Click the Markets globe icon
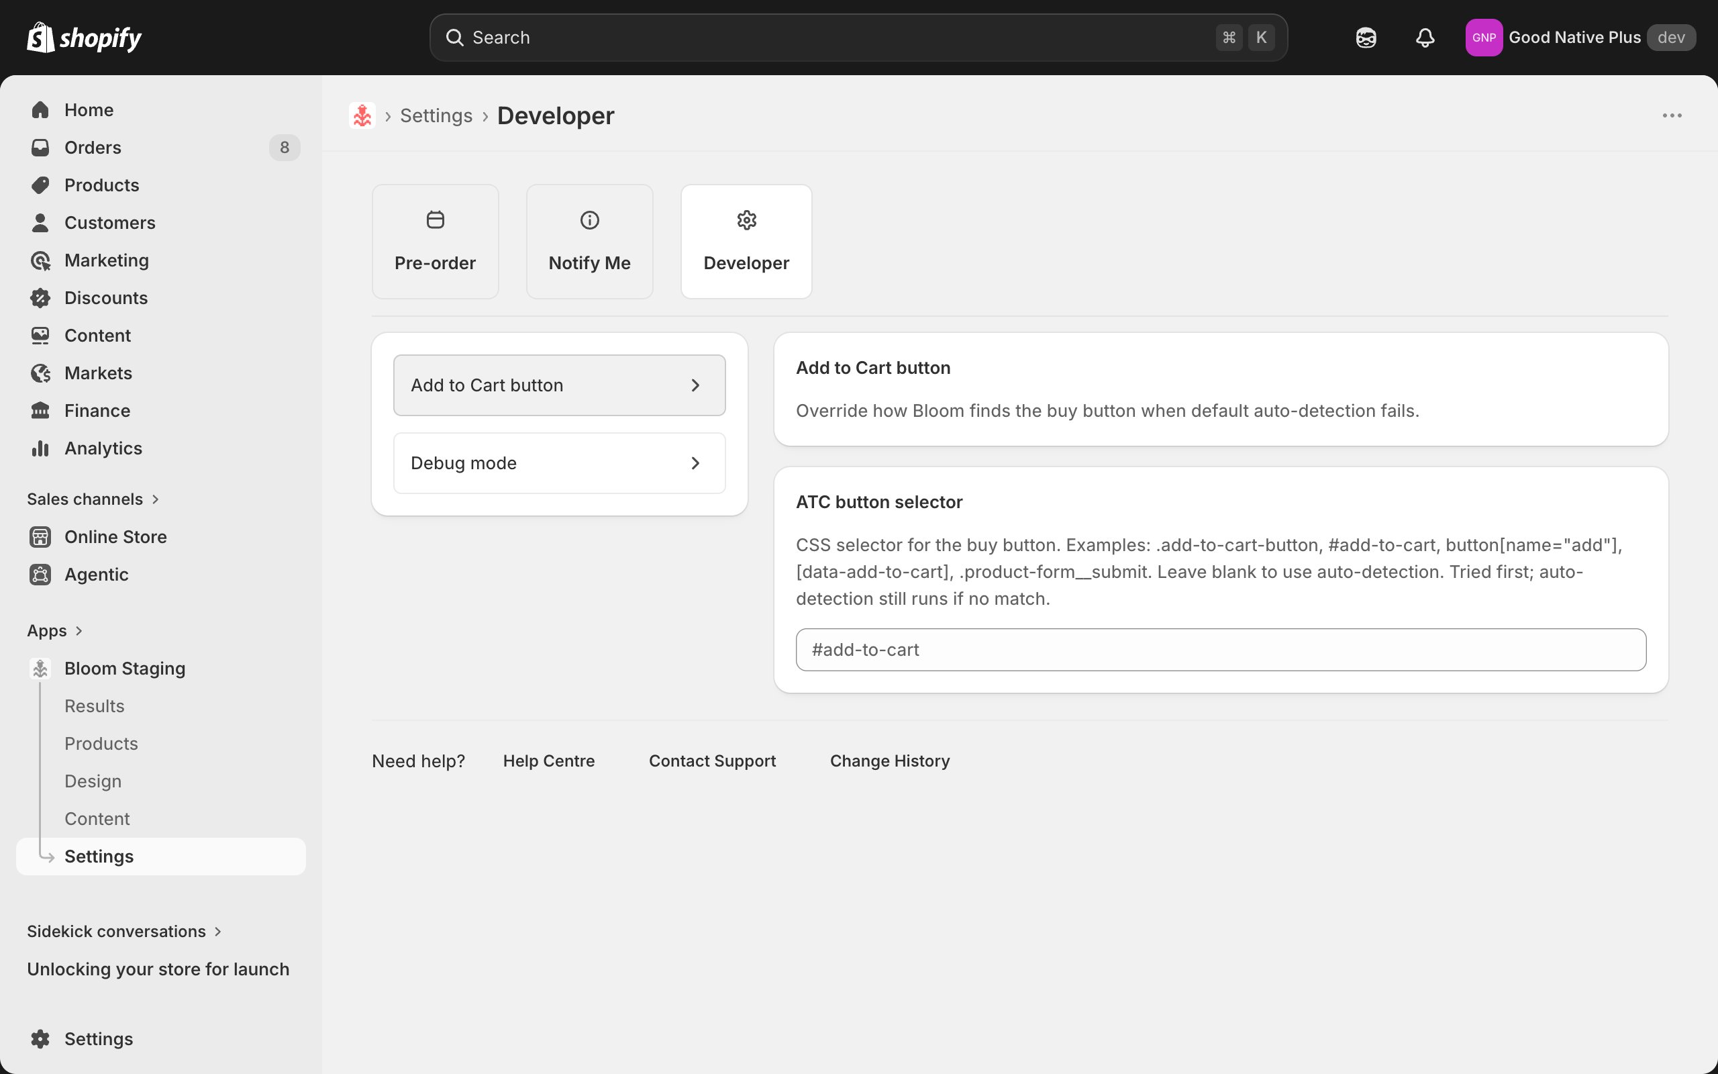Screen dimensions: 1718x1074 40,373
